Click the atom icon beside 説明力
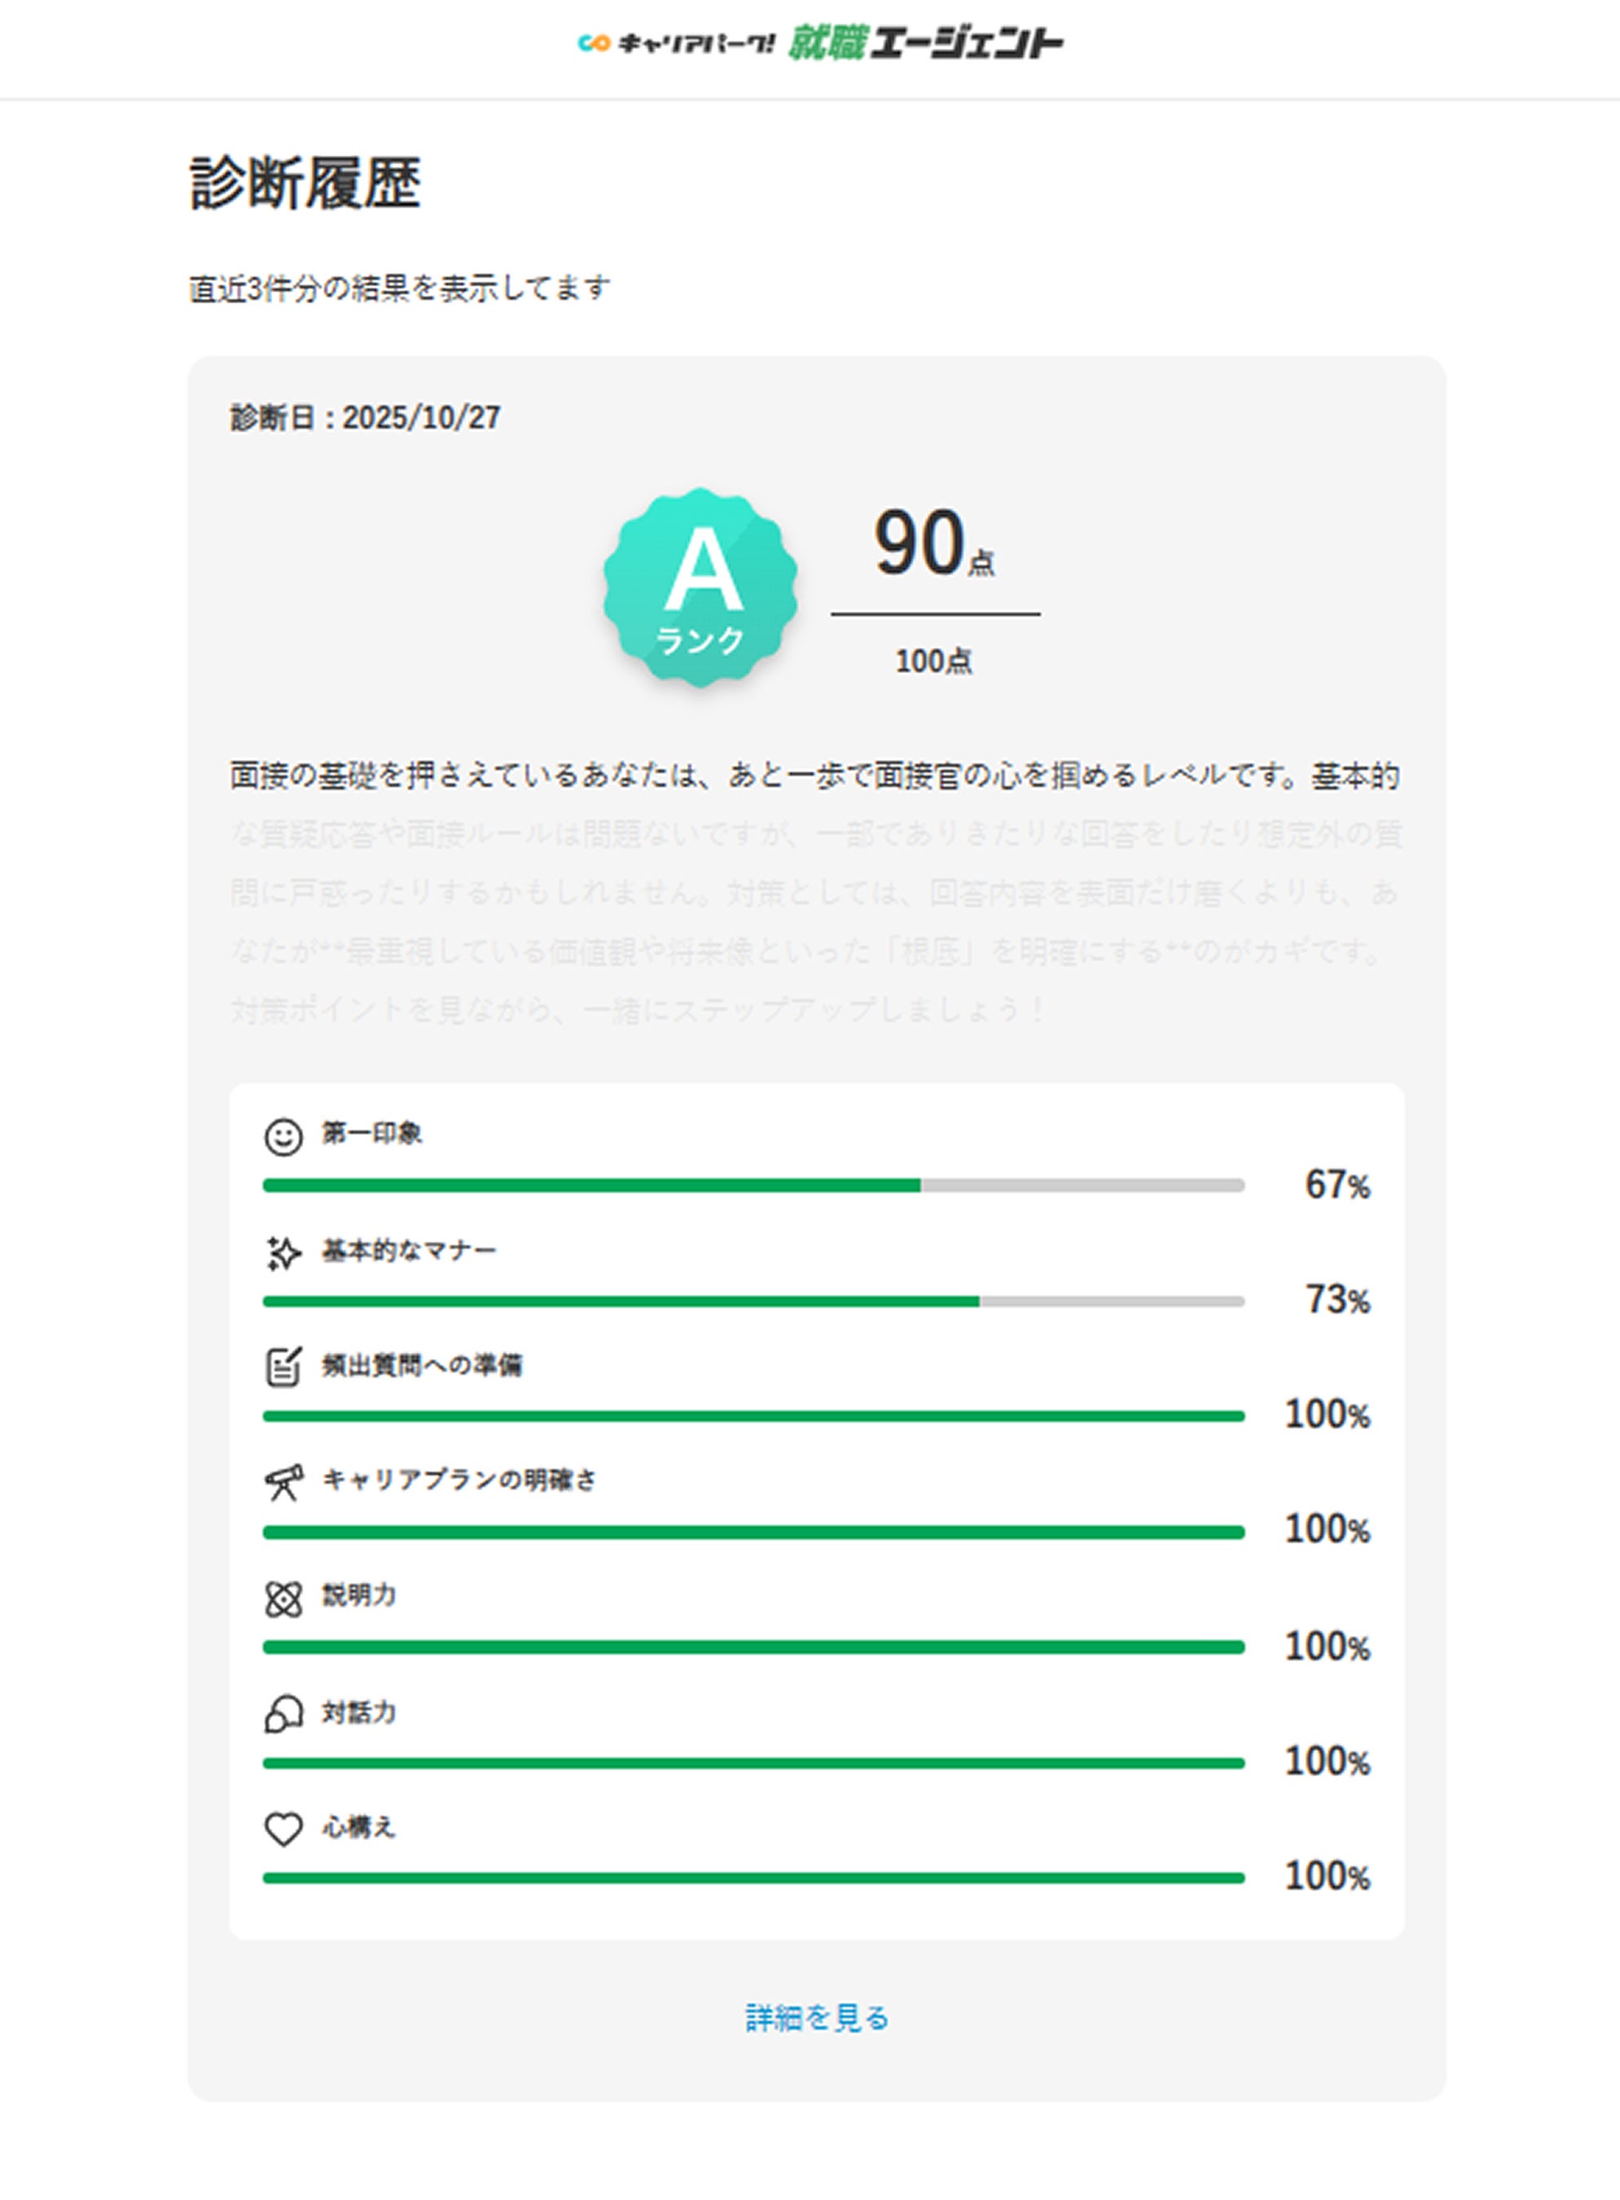 click(x=283, y=1598)
